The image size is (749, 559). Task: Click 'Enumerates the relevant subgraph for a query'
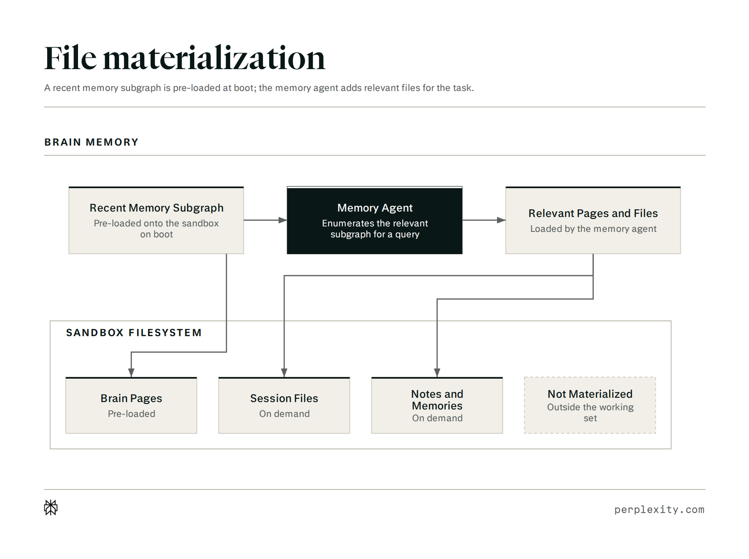tap(375, 229)
